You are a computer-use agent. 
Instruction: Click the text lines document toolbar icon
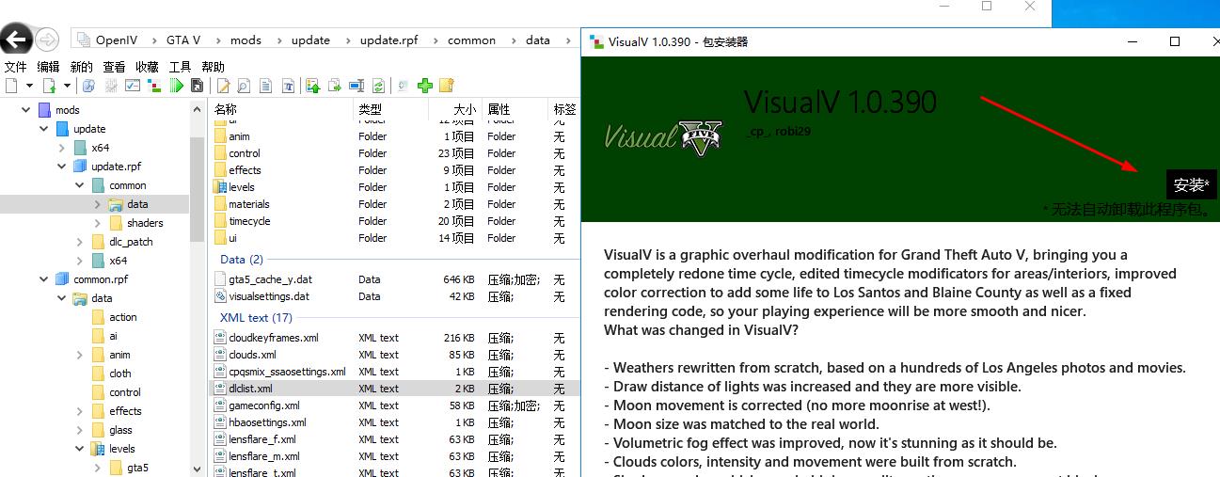266,86
